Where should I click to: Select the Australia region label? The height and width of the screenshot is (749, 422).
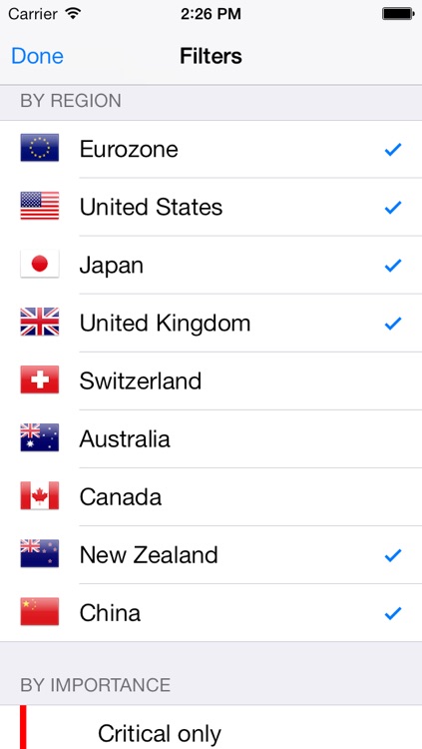coord(125,439)
